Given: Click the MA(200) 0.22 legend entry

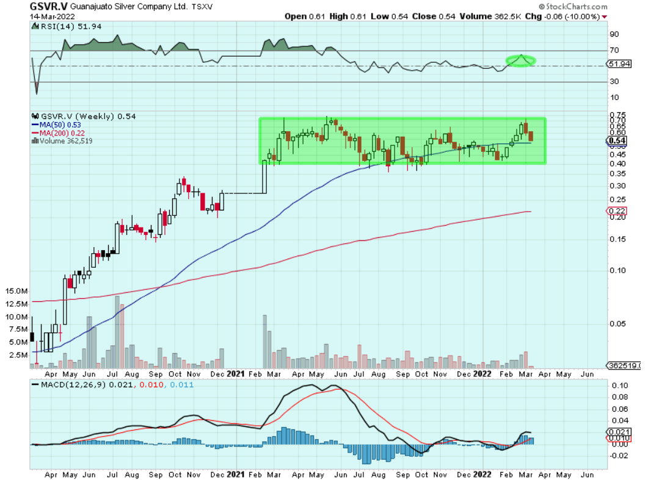Looking at the screenshot, I should tap(62, 134).
